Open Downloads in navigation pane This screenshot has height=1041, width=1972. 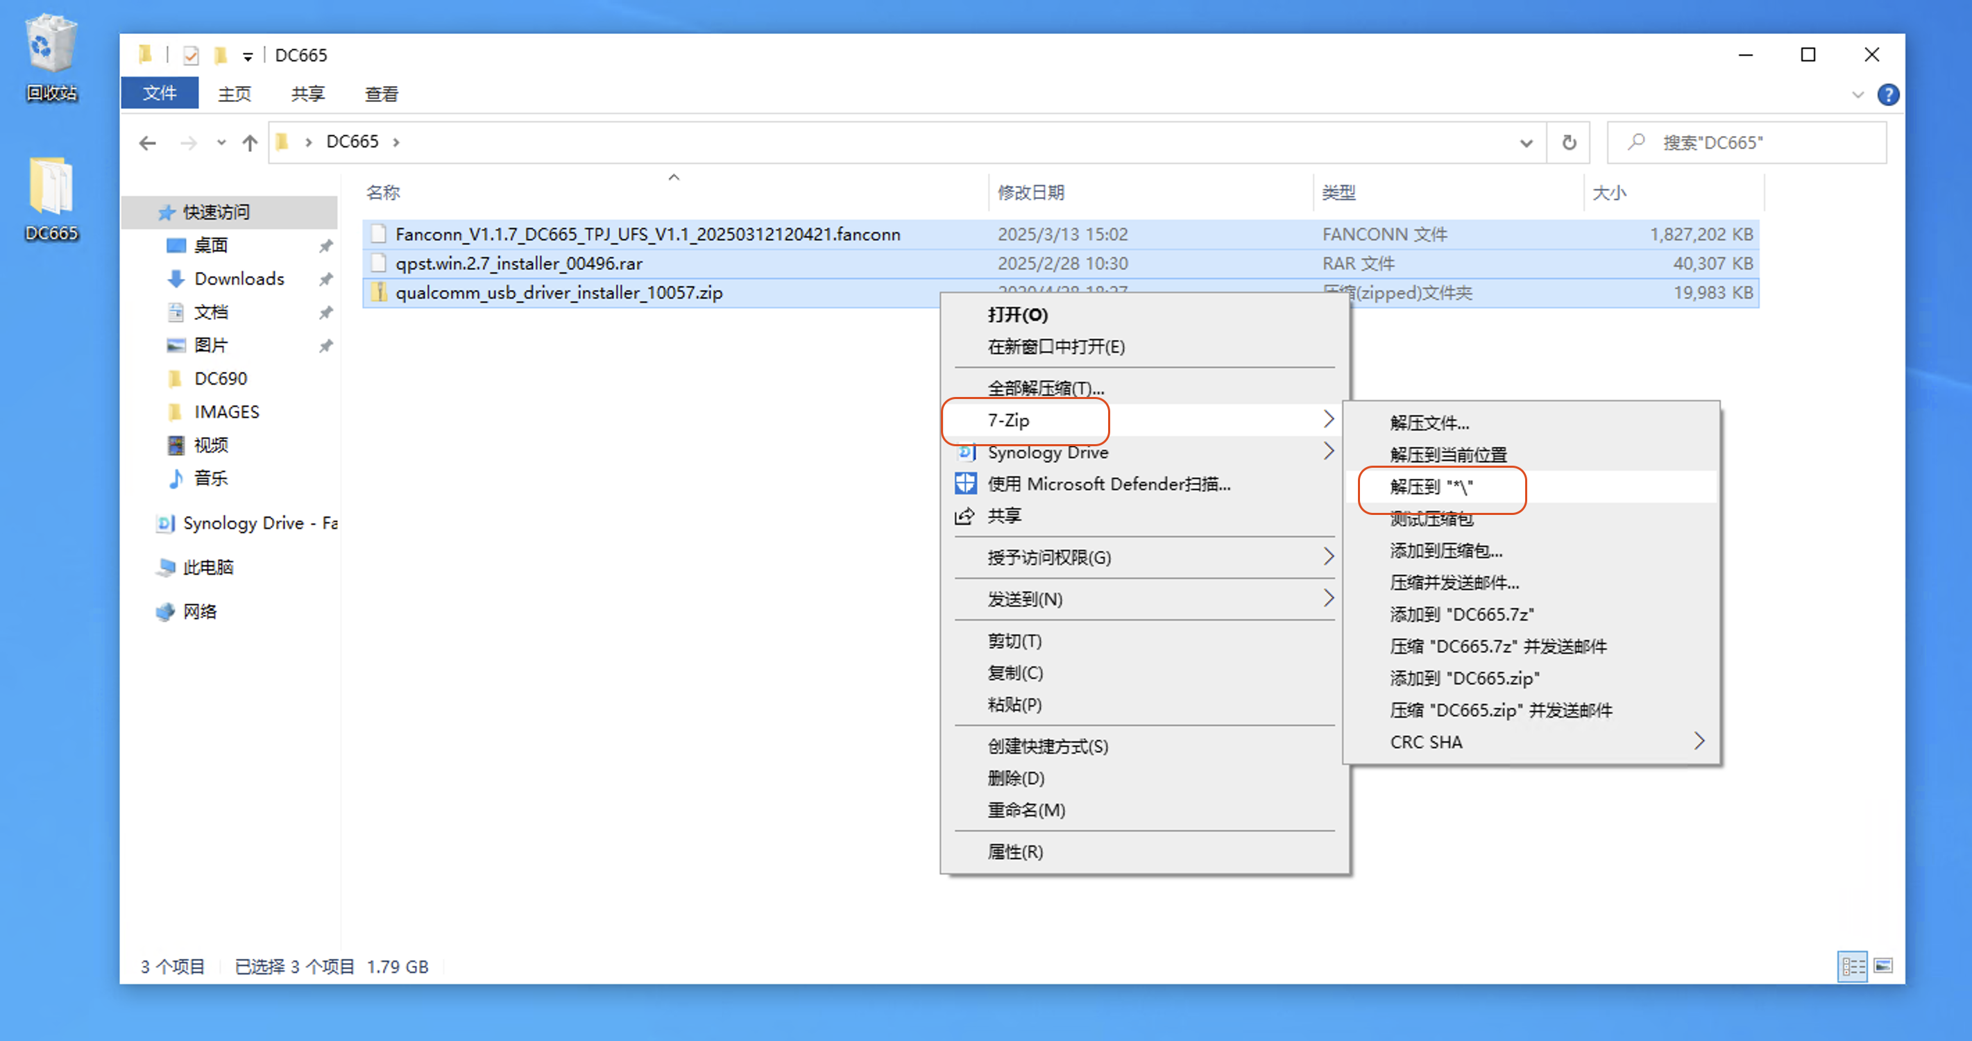(239, 278)
